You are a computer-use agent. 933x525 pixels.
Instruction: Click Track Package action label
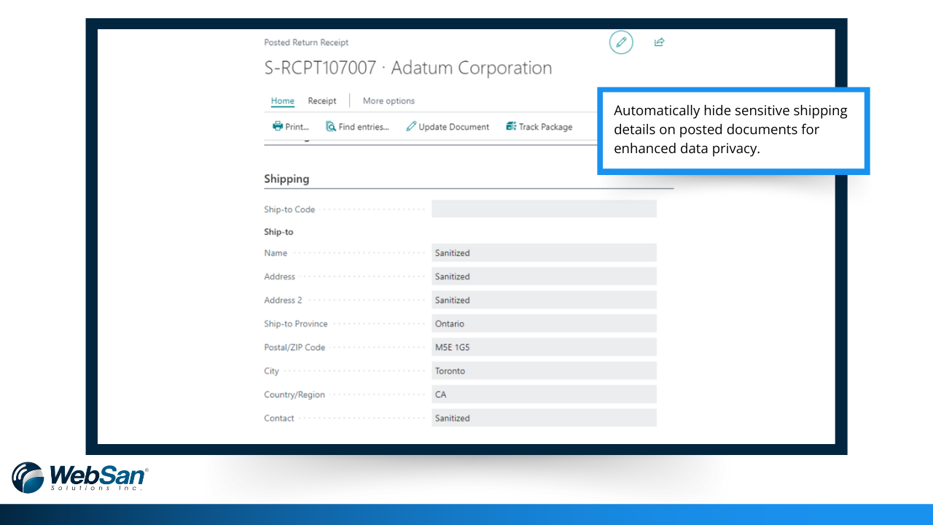[x=546, y=127]
